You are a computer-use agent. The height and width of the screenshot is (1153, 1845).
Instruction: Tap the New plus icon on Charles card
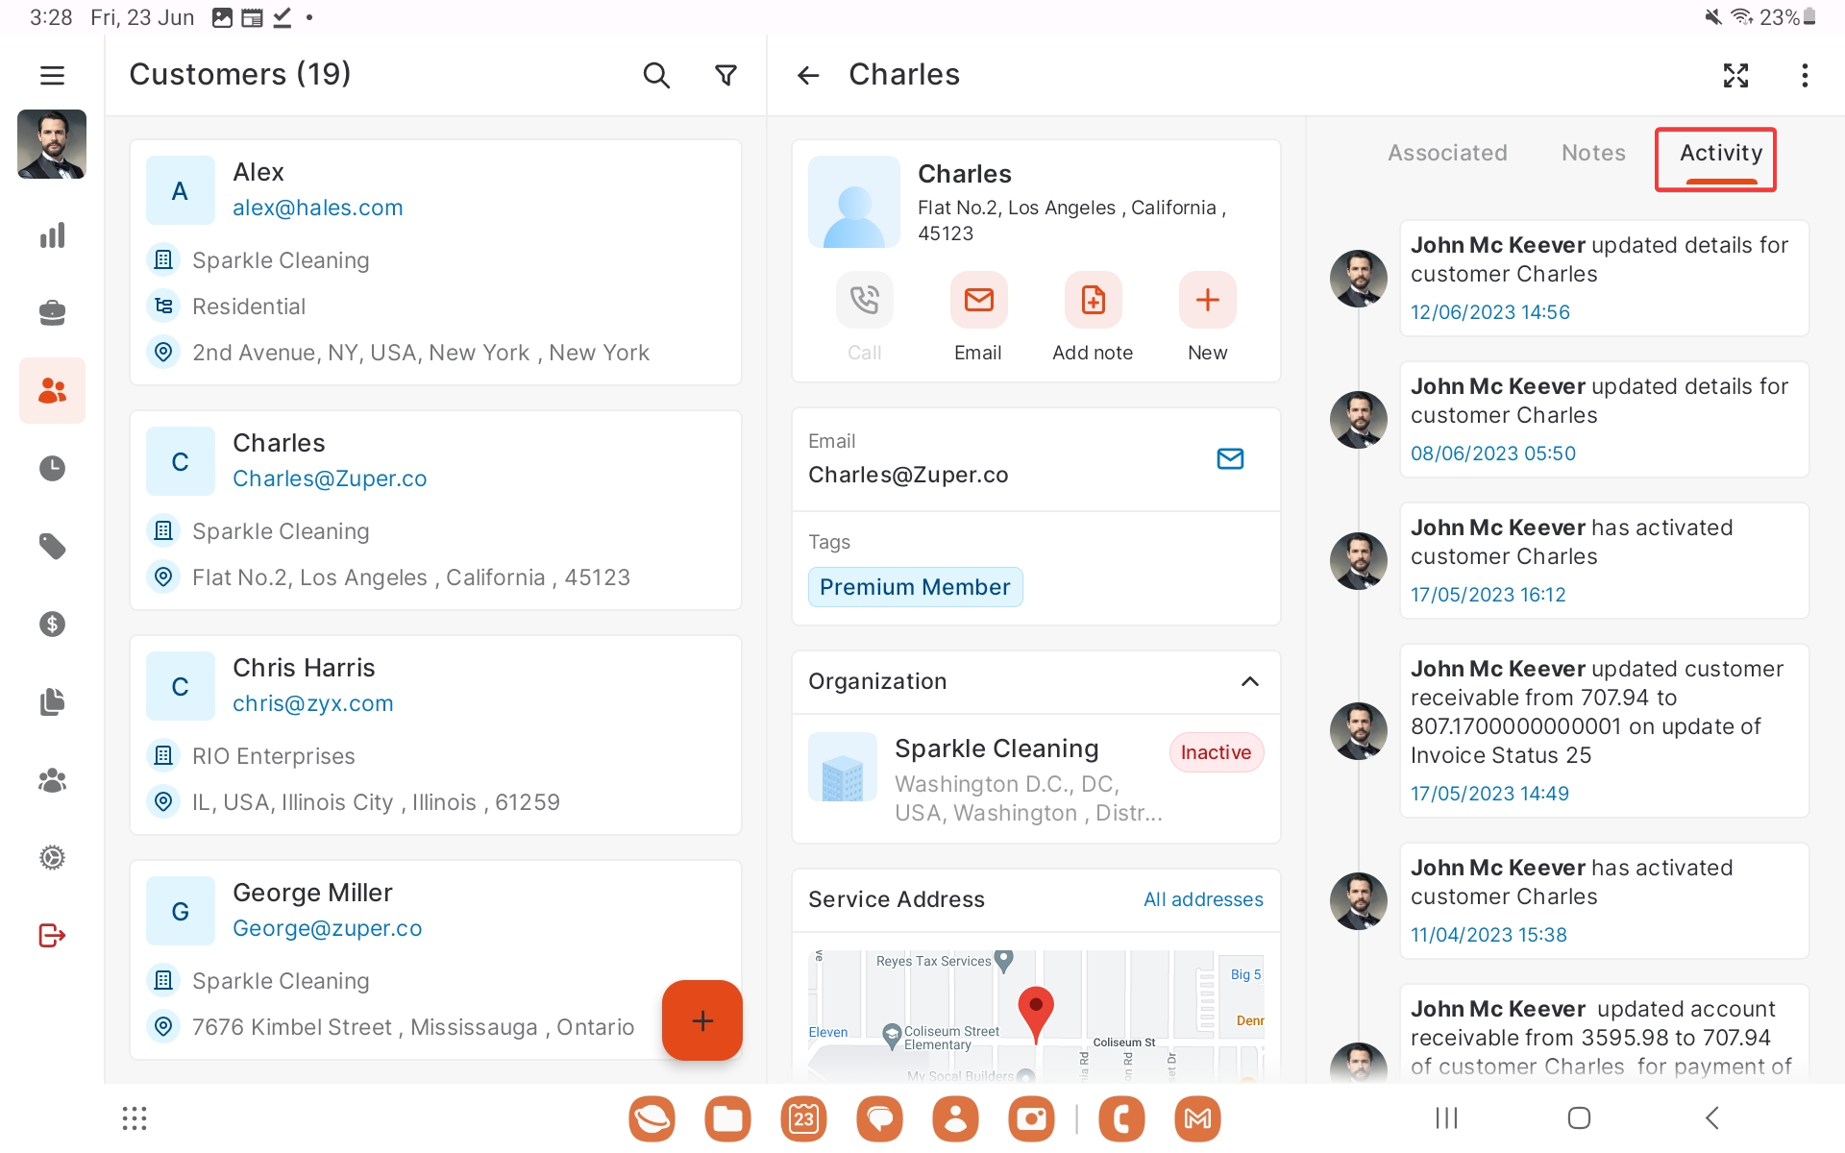tap(1207, 302)
